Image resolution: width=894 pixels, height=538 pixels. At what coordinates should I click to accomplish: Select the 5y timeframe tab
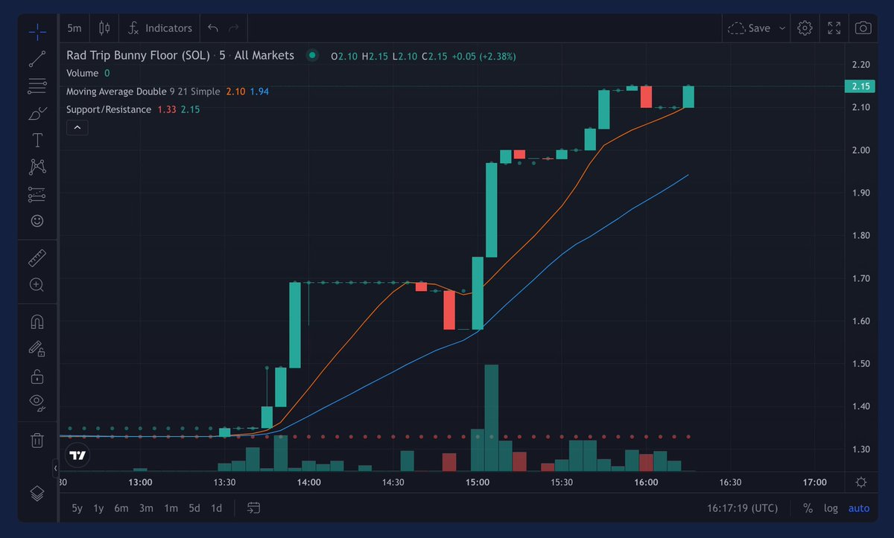pos(77,507)
